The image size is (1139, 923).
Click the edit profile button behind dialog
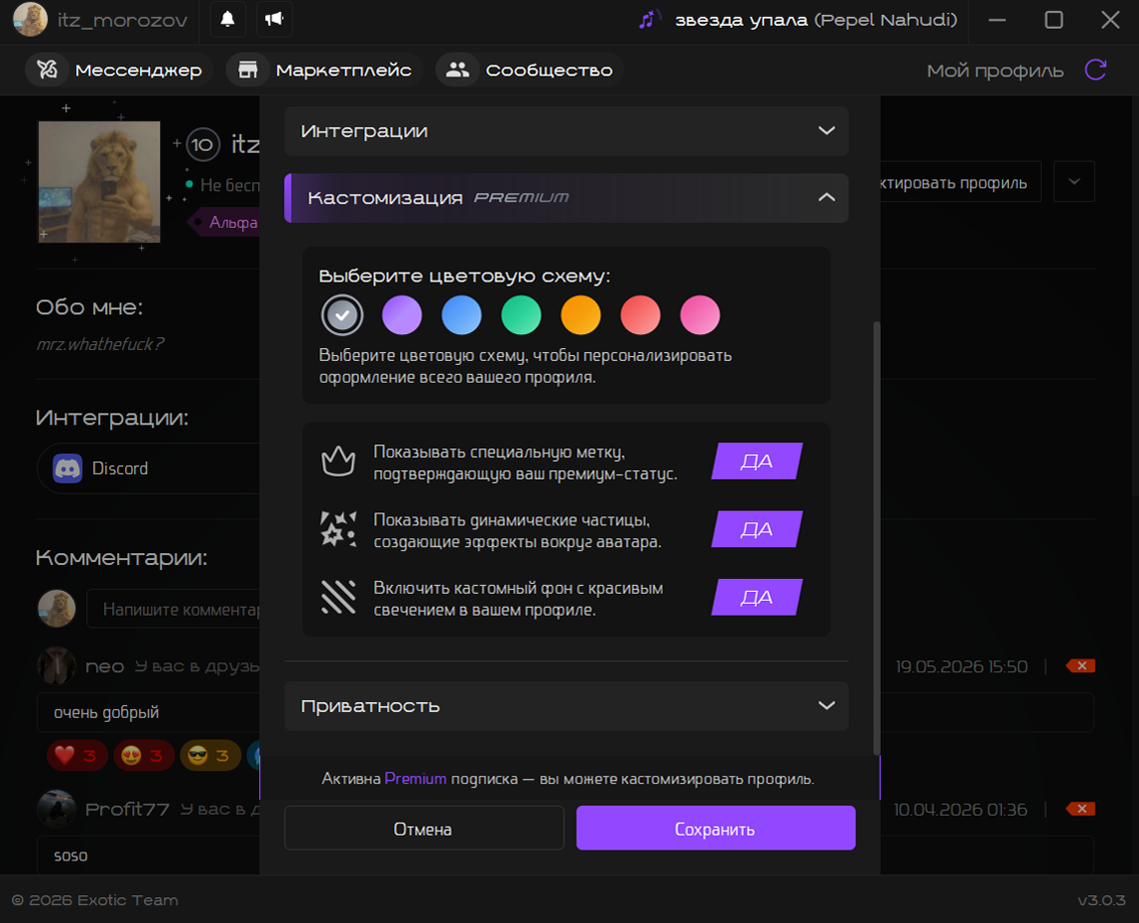[960, 181]
